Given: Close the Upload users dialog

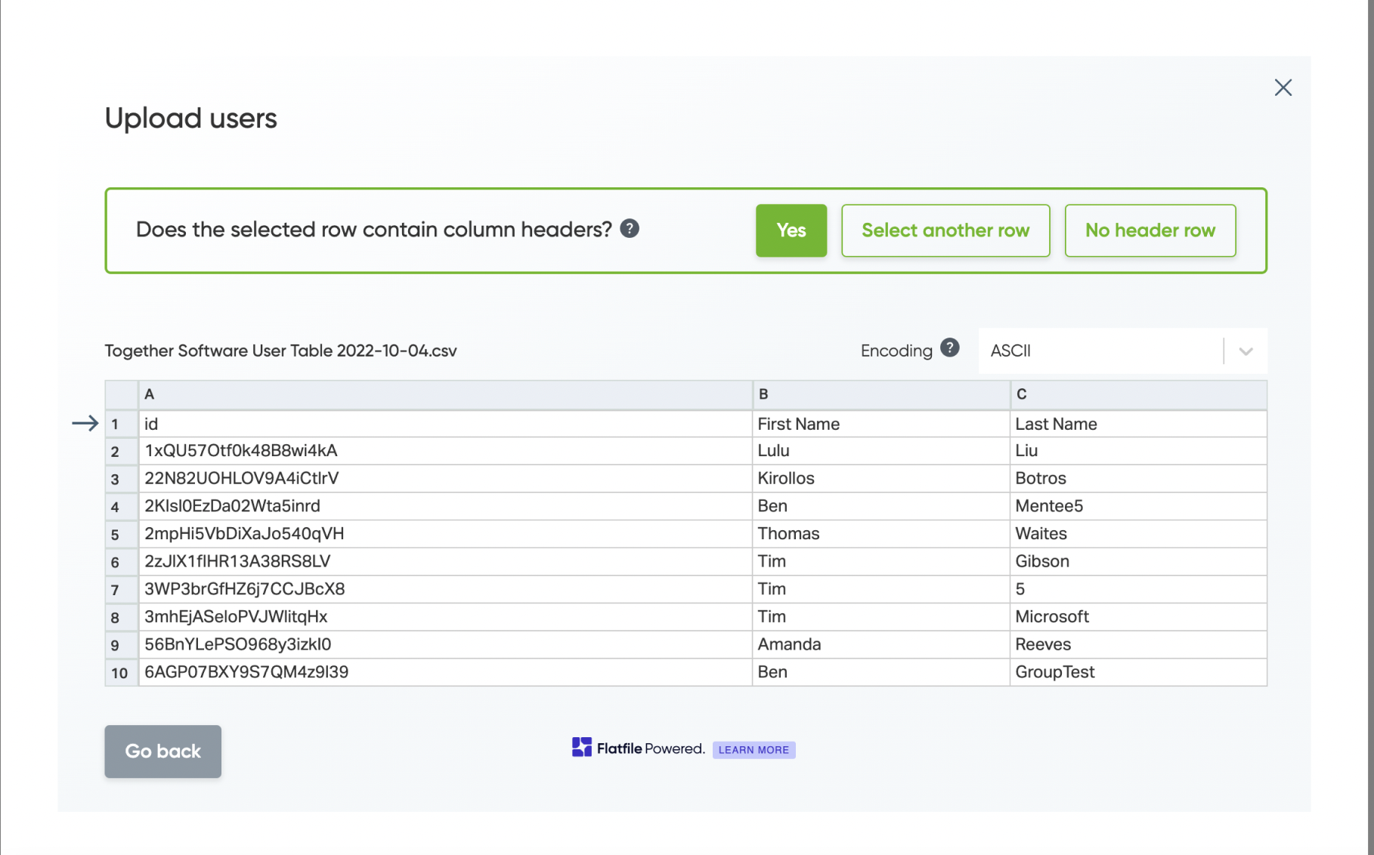Looking at the screenshot, I should click(x=1283, y=88).
